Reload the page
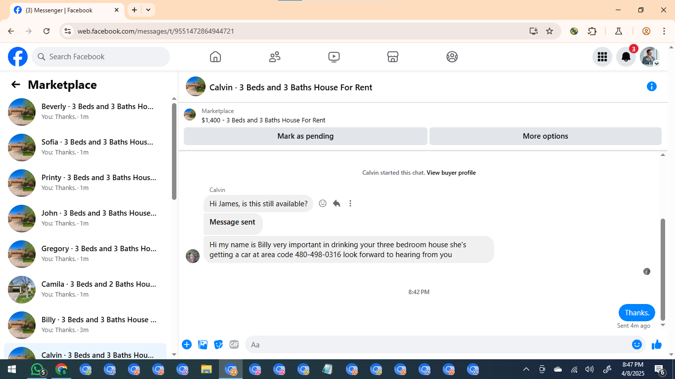The width and height of the screenshot is (675, 379). (46, 31)
